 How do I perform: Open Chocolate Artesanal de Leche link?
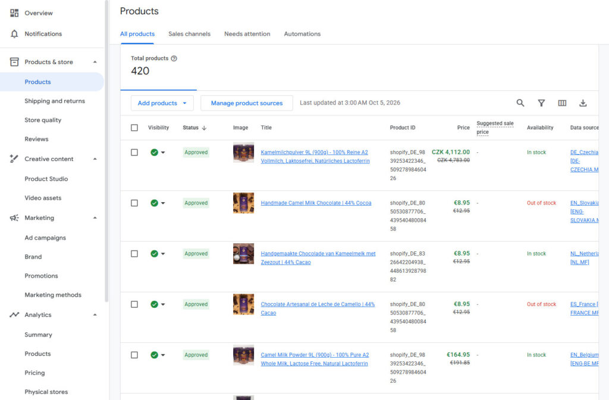[318, 308]
